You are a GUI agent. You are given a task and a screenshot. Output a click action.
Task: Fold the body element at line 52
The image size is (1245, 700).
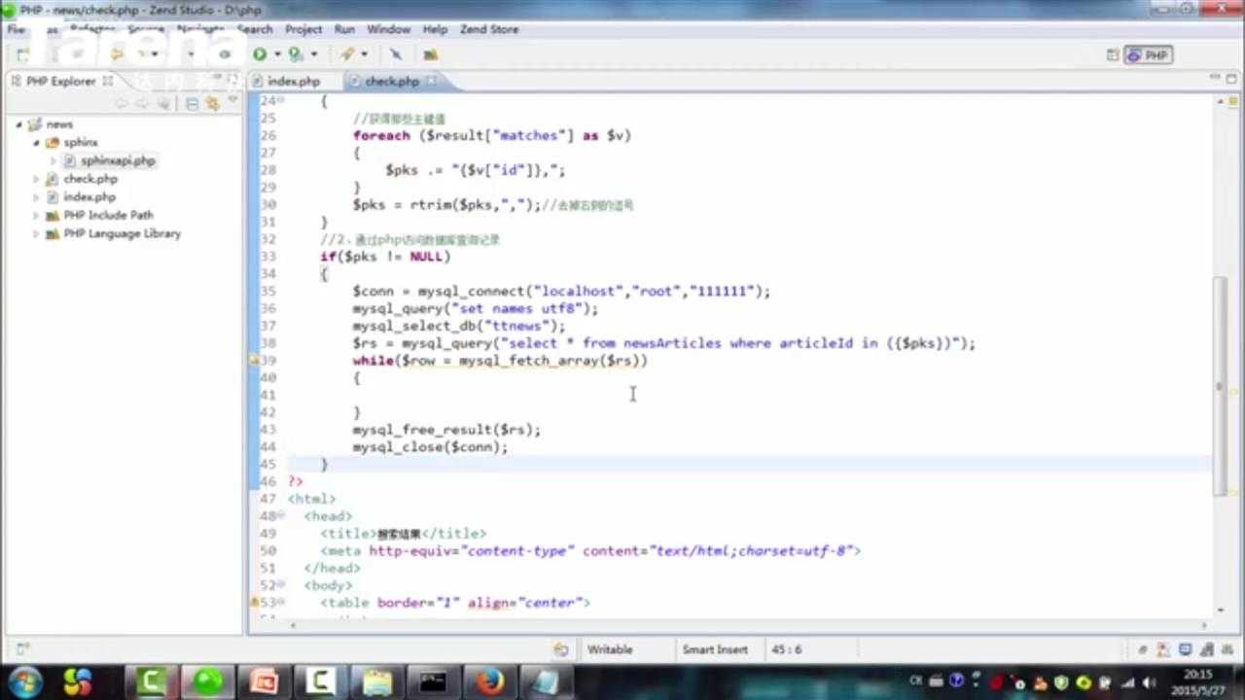coord(281,585)
